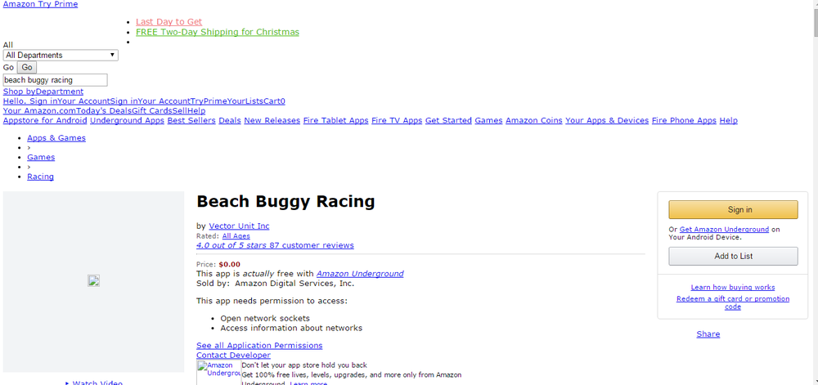
Task: Click the Watch Video link
Action: (97, 383)
